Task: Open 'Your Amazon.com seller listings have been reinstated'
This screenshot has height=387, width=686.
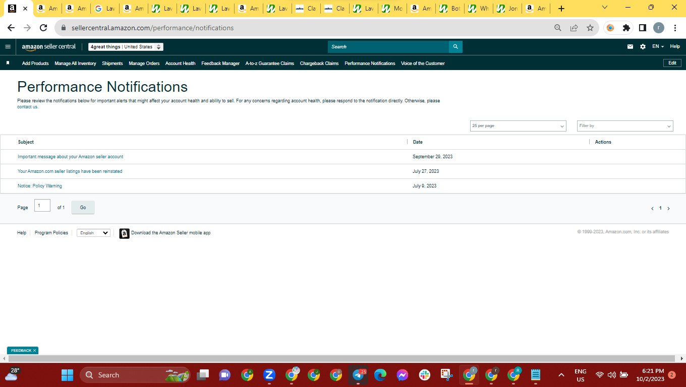Action: (70, 171)
